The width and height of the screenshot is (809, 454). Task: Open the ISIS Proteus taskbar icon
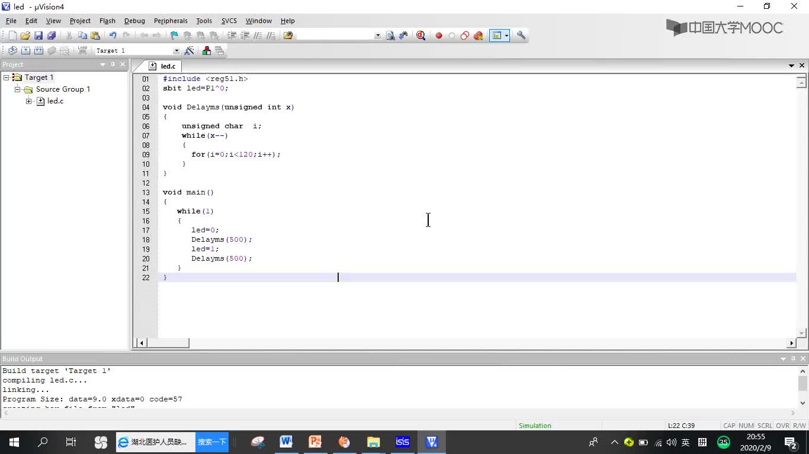[402, 442]
